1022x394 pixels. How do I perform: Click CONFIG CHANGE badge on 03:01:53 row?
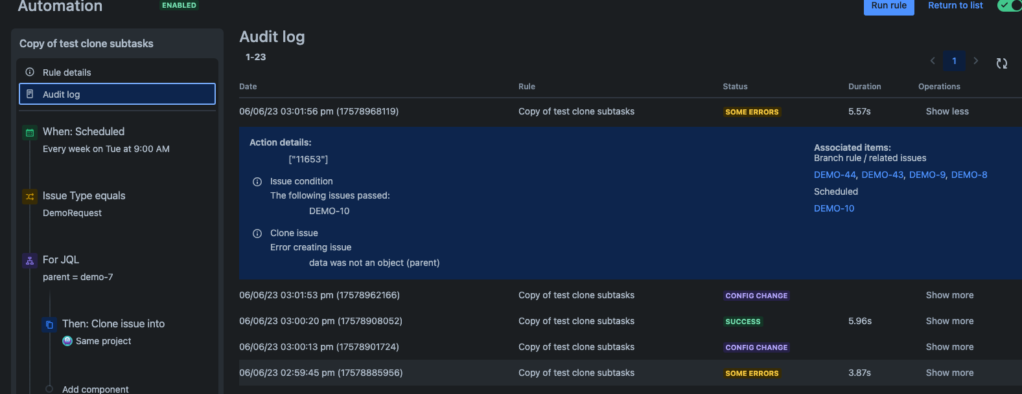pos(756,296)
